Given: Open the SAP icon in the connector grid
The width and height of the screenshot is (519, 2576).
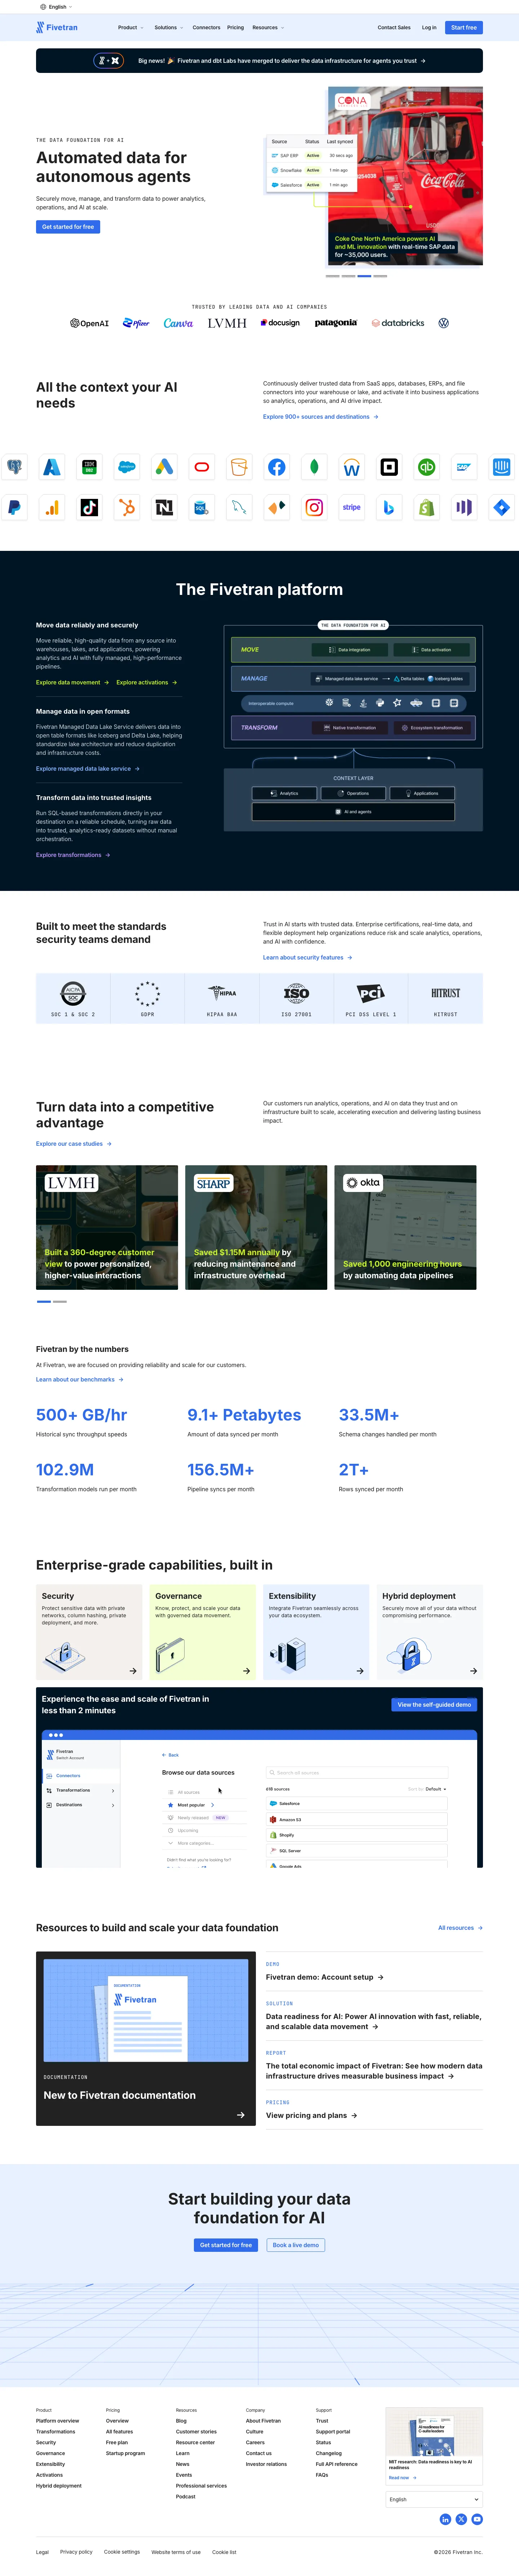Looking at the screenshot, I should 464,467.
